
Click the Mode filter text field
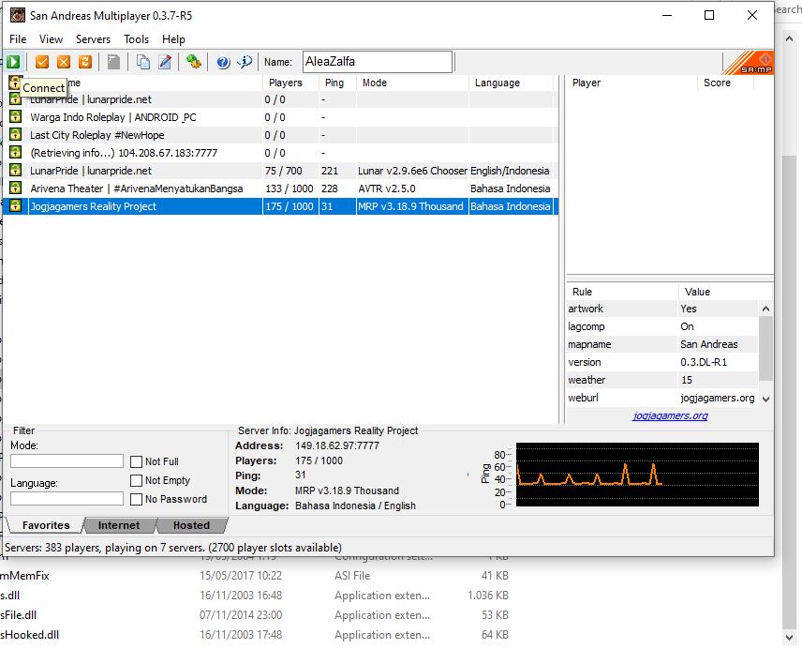point(67,461)
